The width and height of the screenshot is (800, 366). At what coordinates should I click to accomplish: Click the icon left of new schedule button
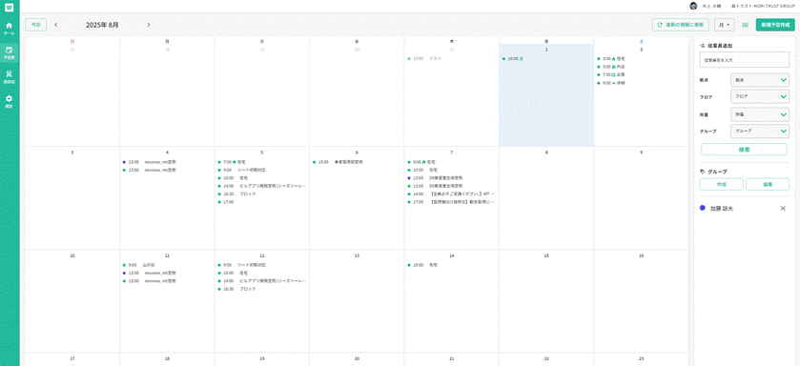(x=745, y=25)
